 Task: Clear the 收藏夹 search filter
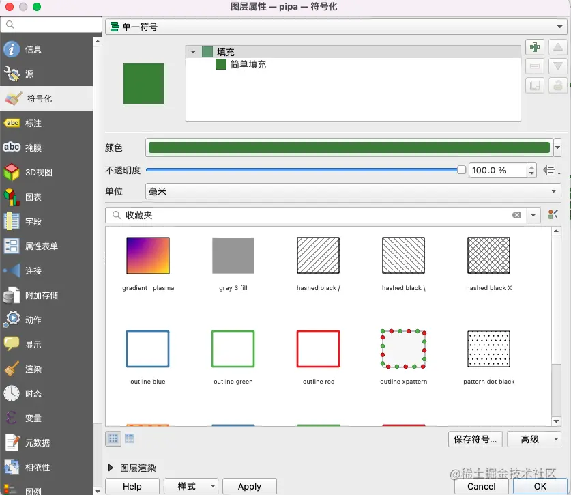pos(516,215)
